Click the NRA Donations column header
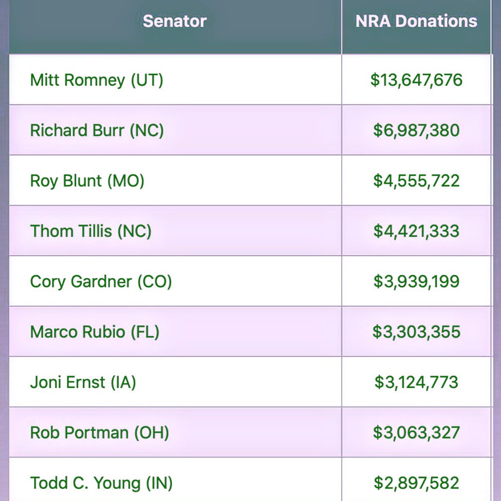Viewport: 501px width, 501px height. coord(416,21)
